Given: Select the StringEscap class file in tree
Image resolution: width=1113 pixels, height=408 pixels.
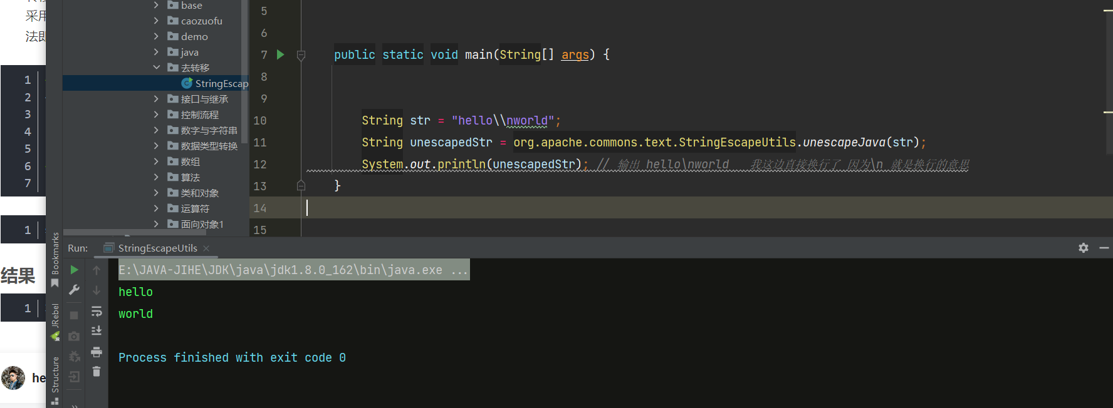Looking at the screenshot, I should 221,83.
